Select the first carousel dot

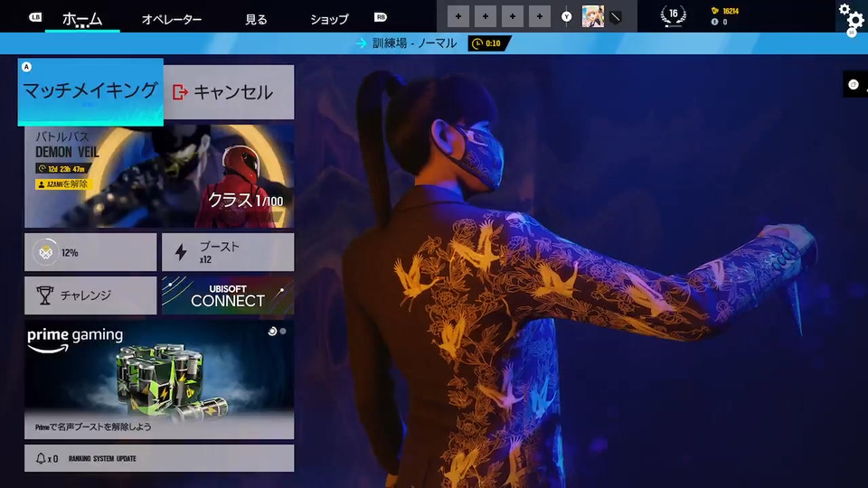[272, 332]
